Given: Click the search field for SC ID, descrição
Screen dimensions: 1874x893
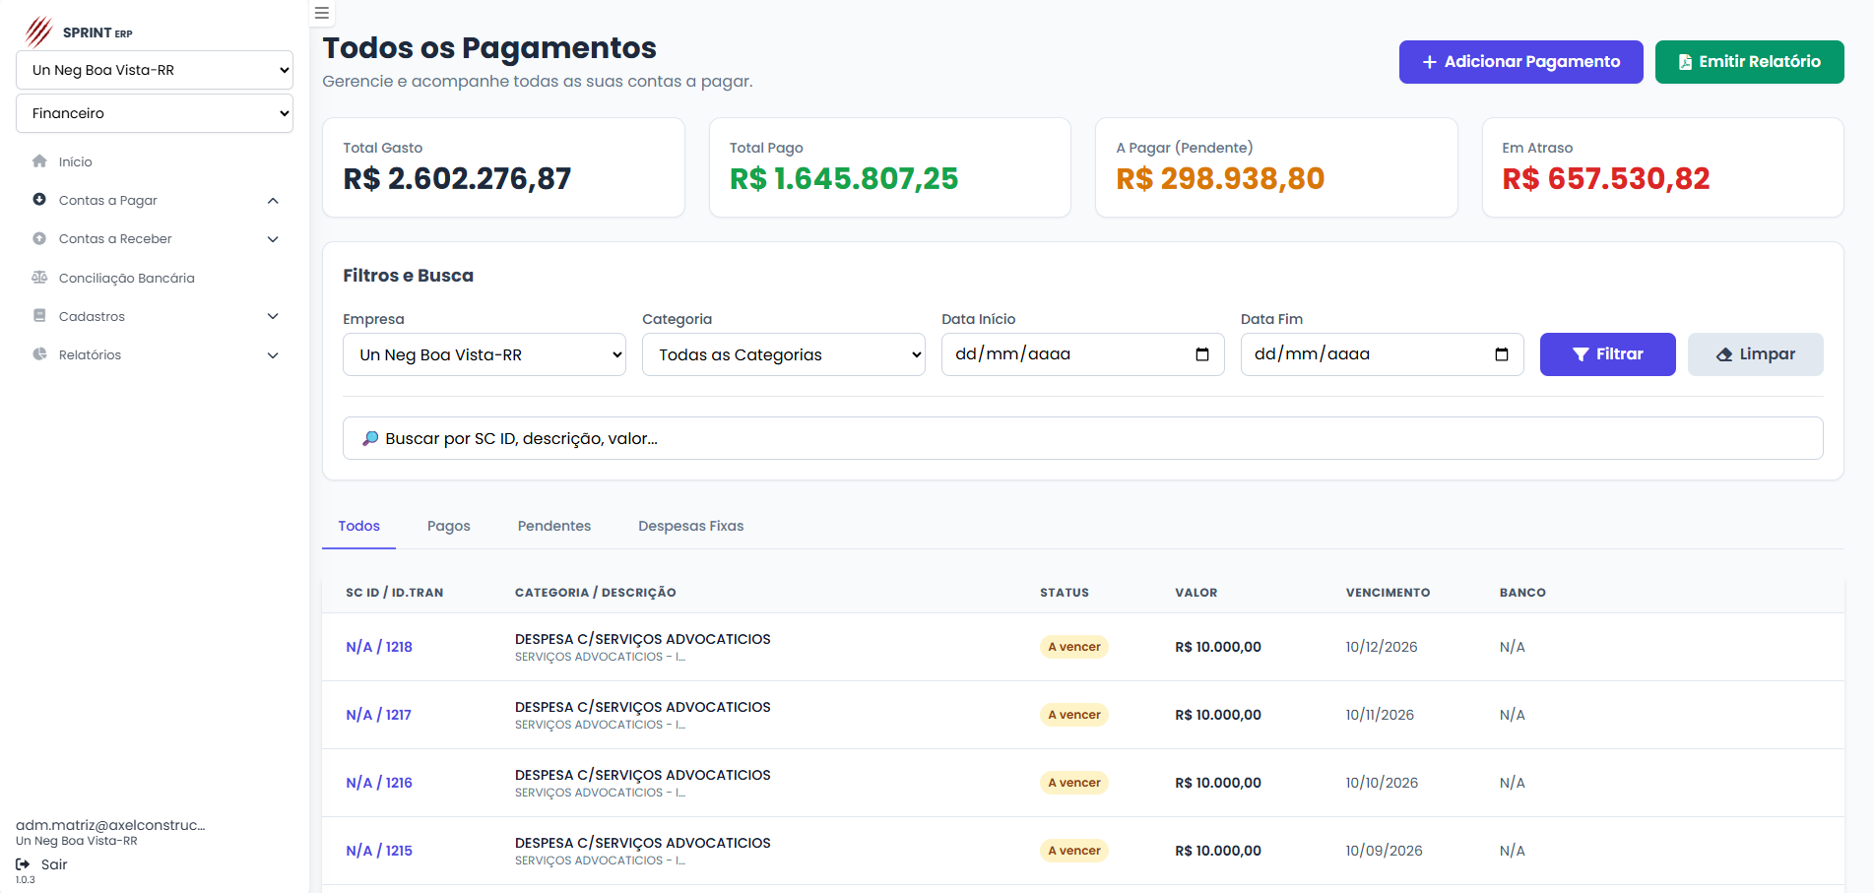Looking at the screenshot, I should tap(1083, 438).
